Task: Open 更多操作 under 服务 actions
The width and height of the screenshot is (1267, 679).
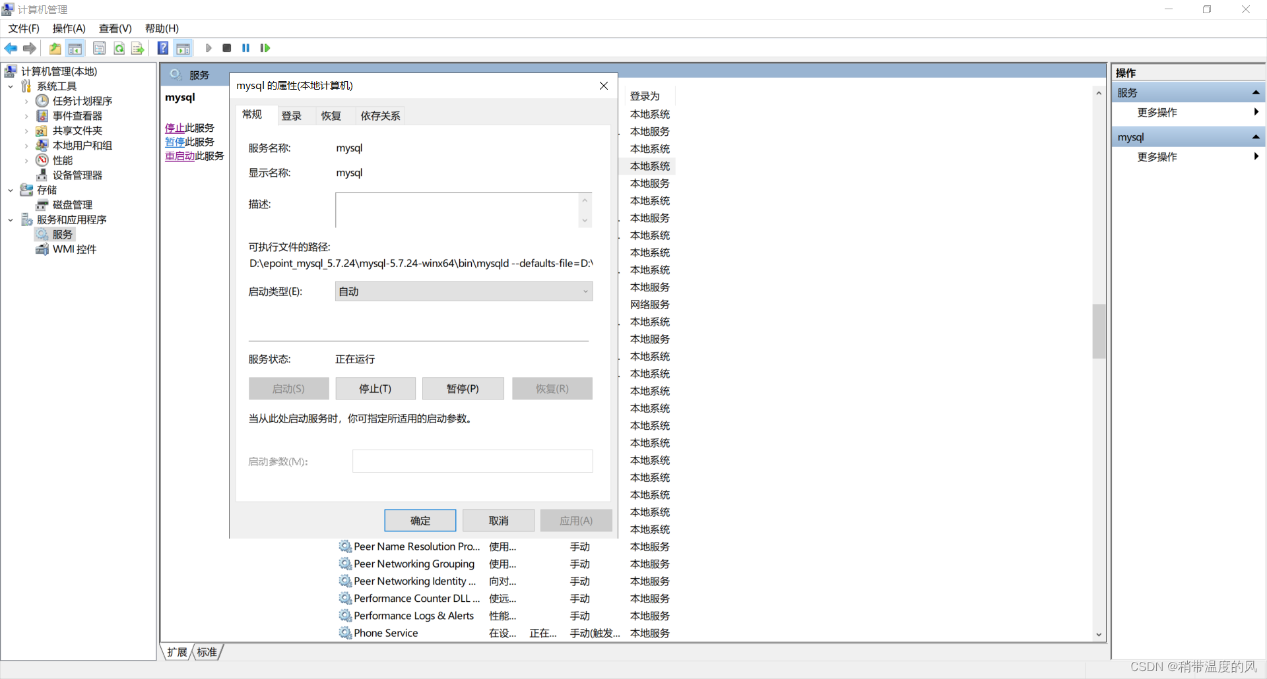Action: coord(1157,113)
